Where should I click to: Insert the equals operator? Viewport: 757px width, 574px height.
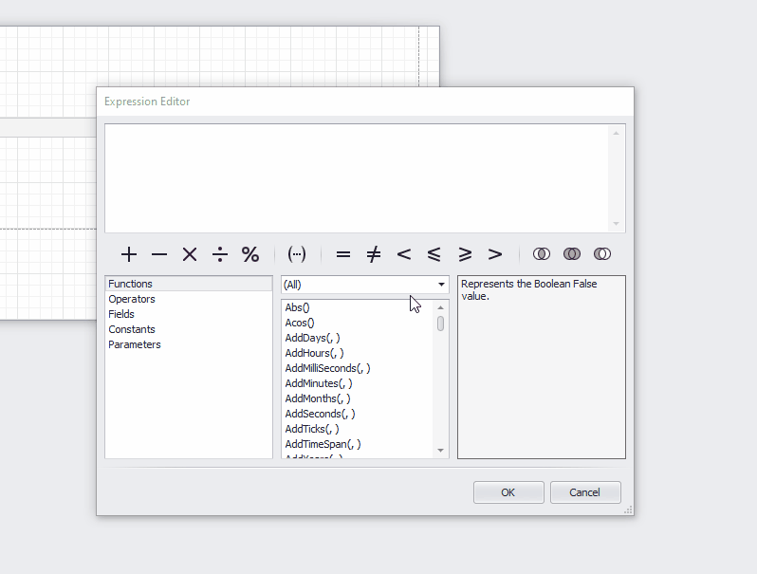pos(343,254)
